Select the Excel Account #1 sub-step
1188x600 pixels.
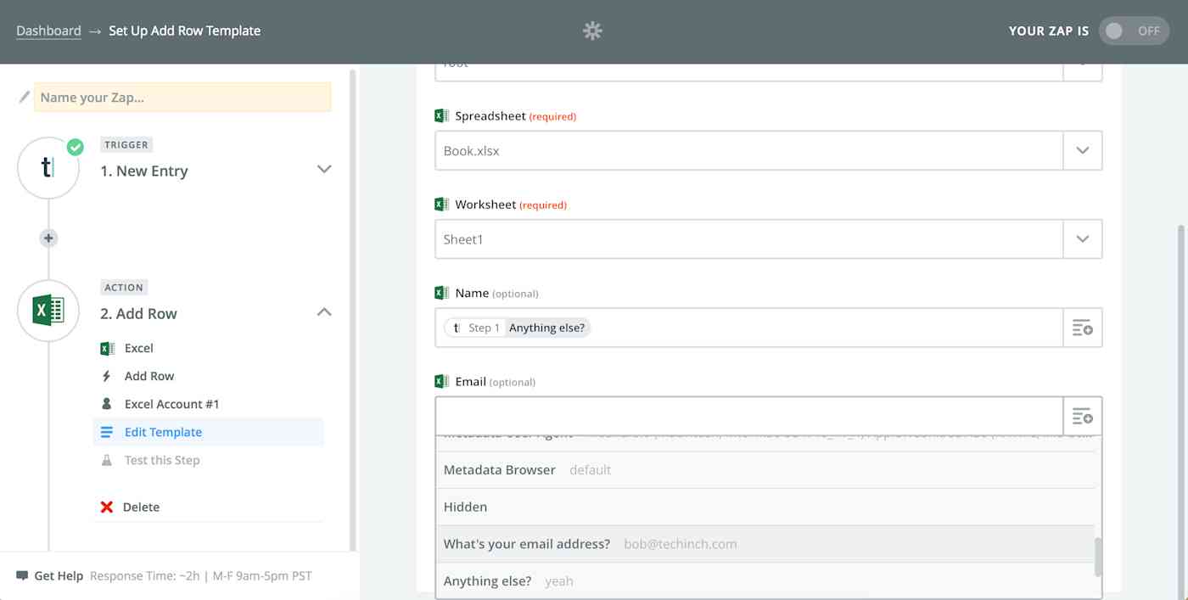click(172, 404)
